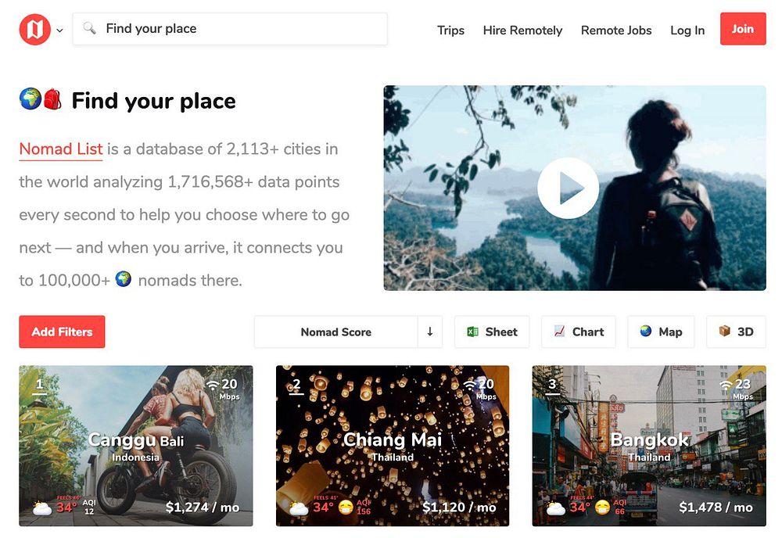Screen dimensions: 782x538
Task: Focus the Find your place search field
Action: click(230, 29)
